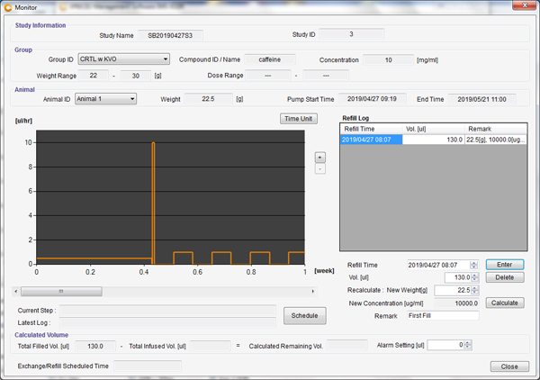Click the Monitor window title icon
Image resolution: width=540 pixels, height=380 pixels.
[7, 7]
